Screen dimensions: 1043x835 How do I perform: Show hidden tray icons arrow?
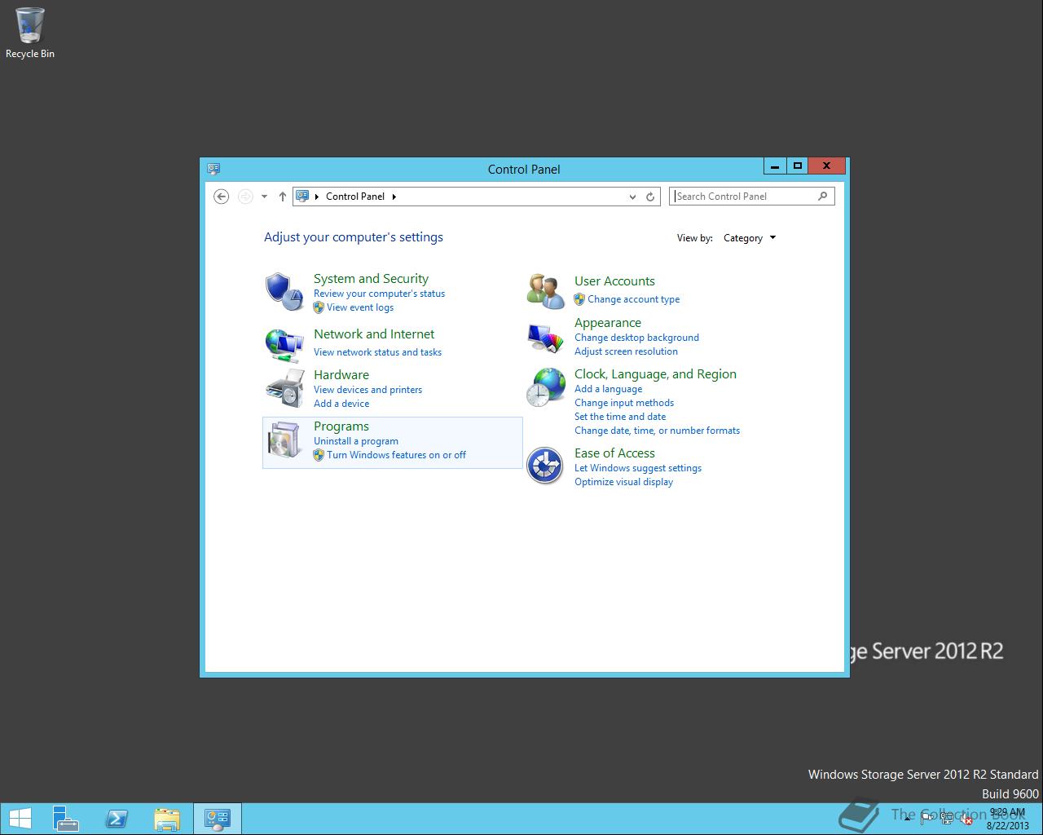coord(907,819)
